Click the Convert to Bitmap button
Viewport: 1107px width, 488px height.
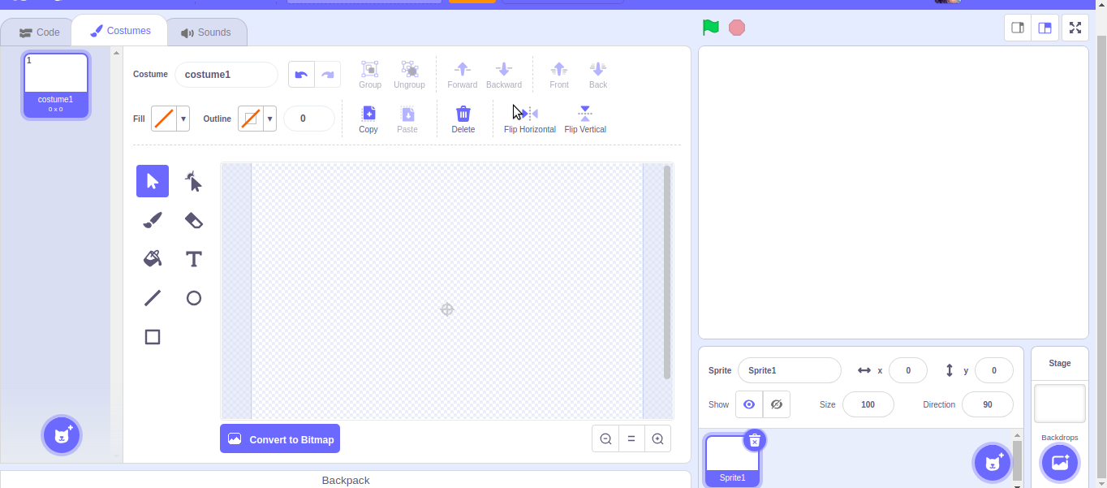(x=279, y=438)
